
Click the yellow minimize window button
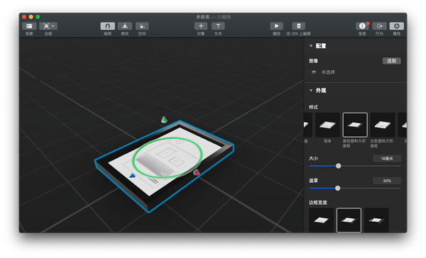pyautogui.click(x=31, y=17)
